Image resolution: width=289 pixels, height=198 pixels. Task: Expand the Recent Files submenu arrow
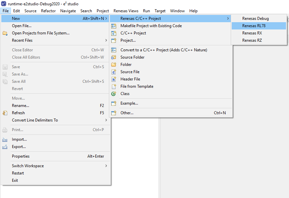(106, 40)
